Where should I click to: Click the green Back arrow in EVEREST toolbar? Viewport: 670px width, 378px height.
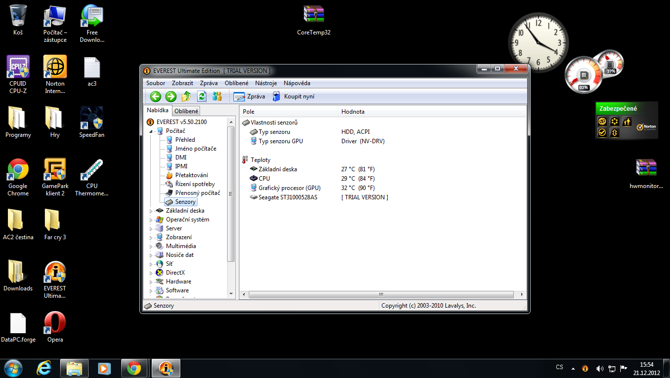tap(156, 96)
